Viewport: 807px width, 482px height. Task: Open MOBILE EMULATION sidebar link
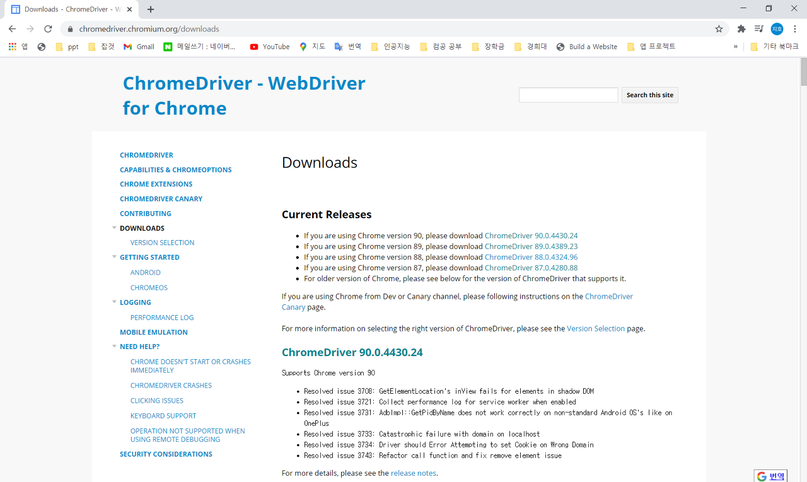tap(154, 332)
